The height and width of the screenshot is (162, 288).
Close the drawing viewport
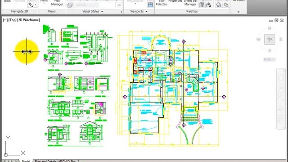point(282,20)
